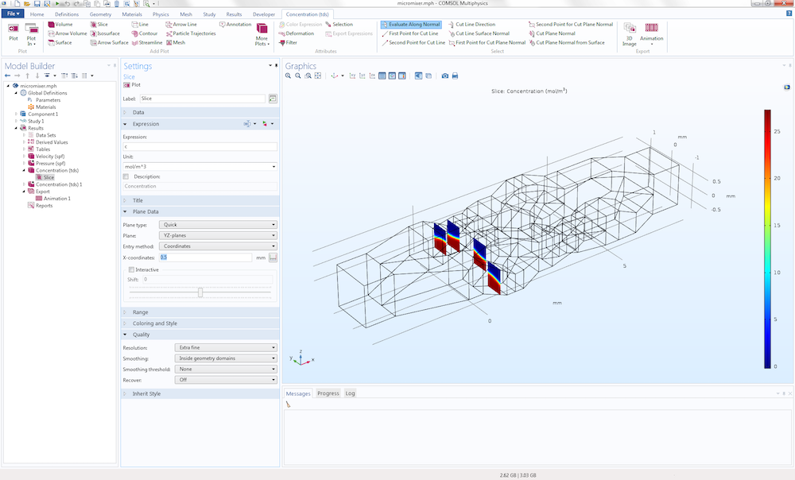
Task: Add a Volume plot from the ribbon
Action: [60, 25]
